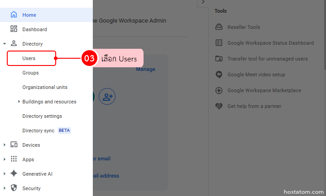Screen dimensions: 326x196
Task: Click the partially hidden address link
Action: coord(106,176)
